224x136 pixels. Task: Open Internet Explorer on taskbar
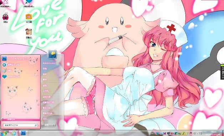pyautogui.click(x=14, y=133)
